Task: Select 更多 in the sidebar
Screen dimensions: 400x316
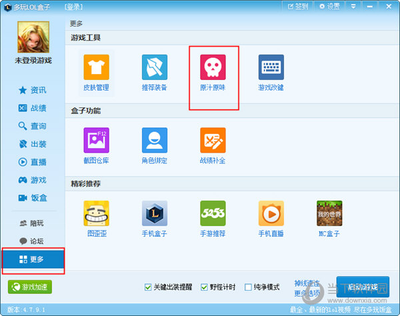Action: (33, 259)
